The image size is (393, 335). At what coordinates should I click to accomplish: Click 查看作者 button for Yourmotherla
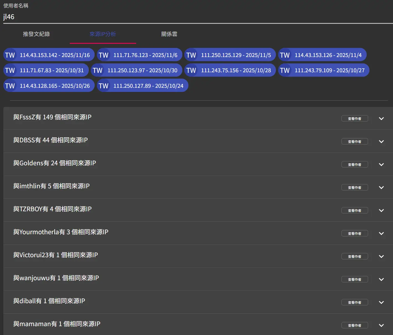[x=355, y=233]
